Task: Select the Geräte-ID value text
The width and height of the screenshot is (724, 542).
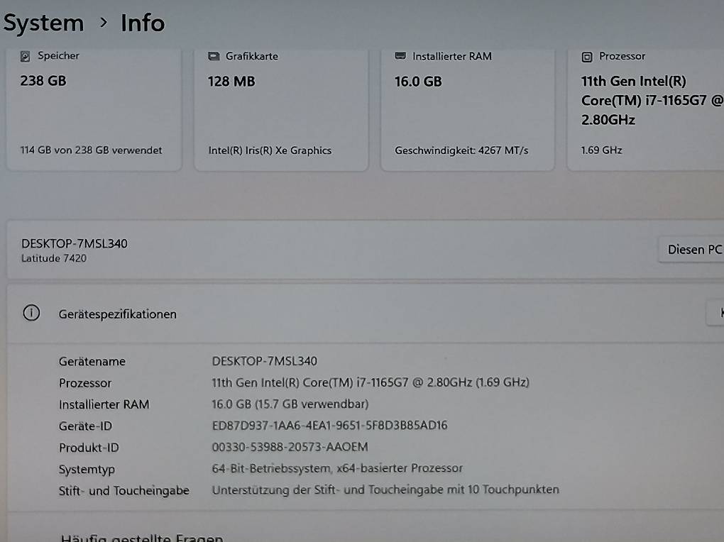Action: point(330,425)
